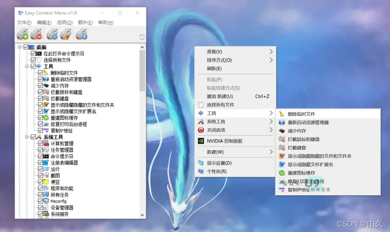Open the list editor mouse icon with gear
Image resolution: width=390 pixels, height=232 pixels.
(52, 34)
